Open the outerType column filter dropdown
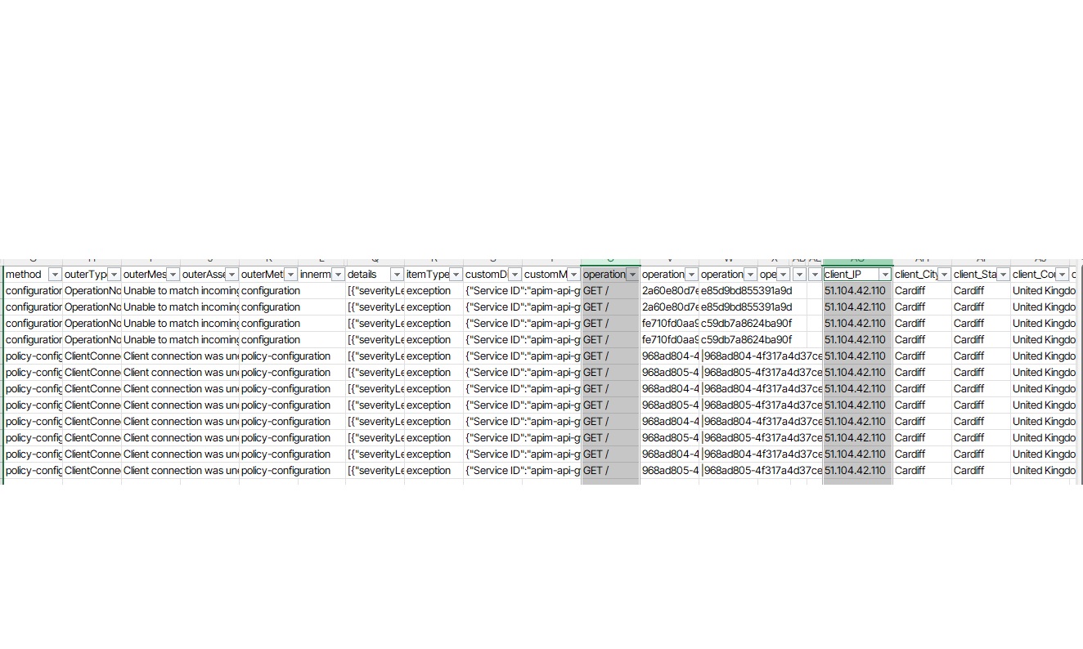 (114, 275)
